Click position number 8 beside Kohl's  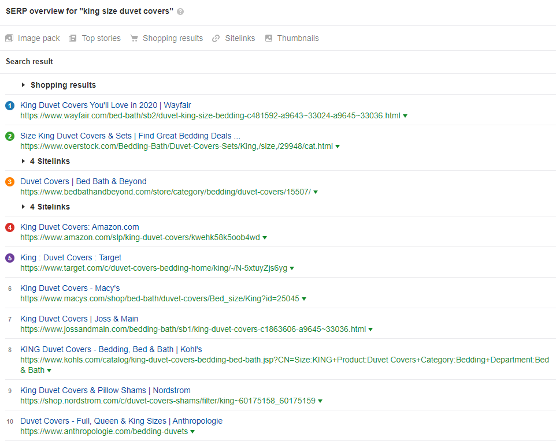pos(10,350)
